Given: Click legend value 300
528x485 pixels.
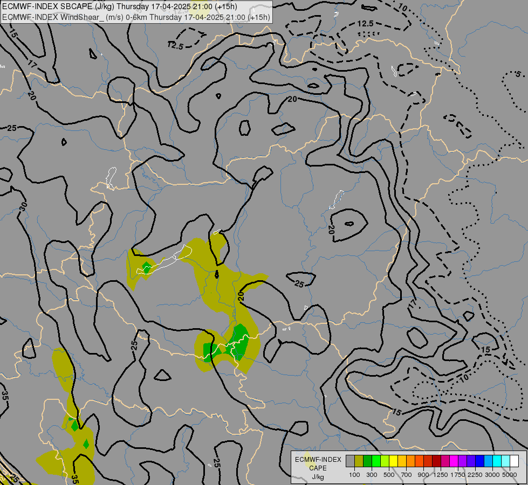Looking at the screenshot, I should (x=372, y=475).
